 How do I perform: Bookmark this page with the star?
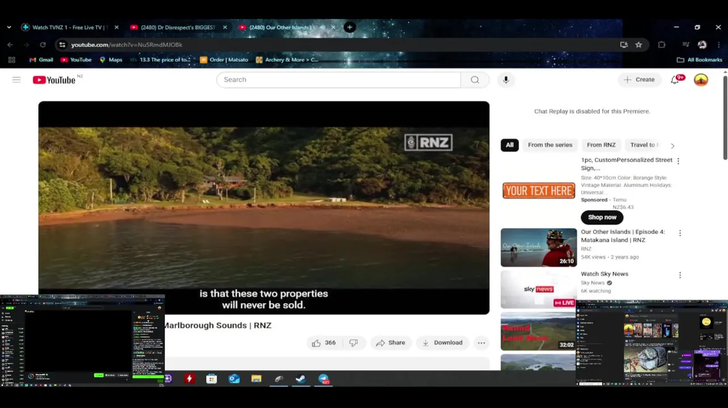(x=638, y=45)
